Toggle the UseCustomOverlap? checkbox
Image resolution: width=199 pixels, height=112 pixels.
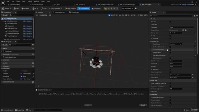point(170,50)
